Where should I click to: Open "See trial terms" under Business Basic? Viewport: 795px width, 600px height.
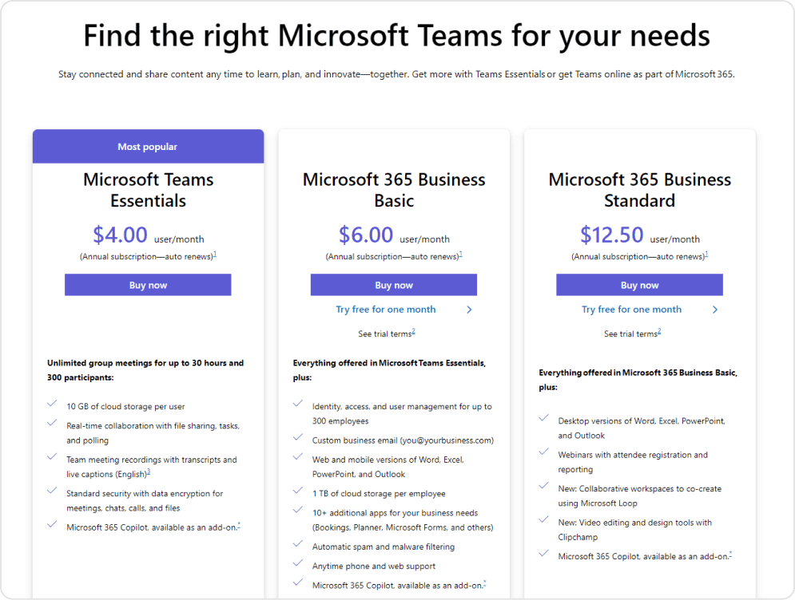coord(388,334)
